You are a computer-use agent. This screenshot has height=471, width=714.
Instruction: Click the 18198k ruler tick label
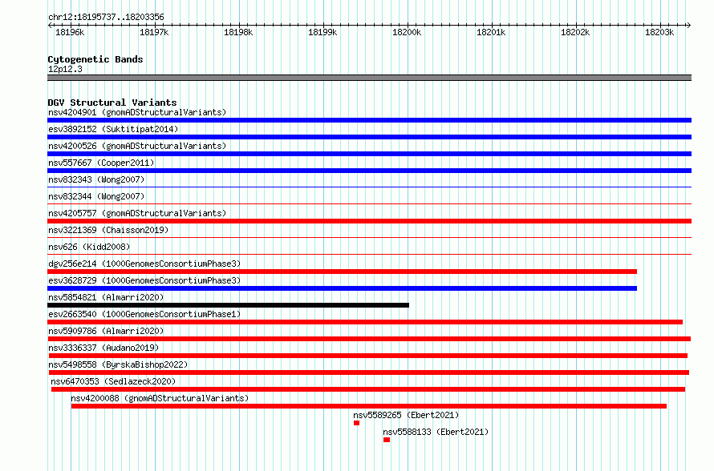pos(238,32)
